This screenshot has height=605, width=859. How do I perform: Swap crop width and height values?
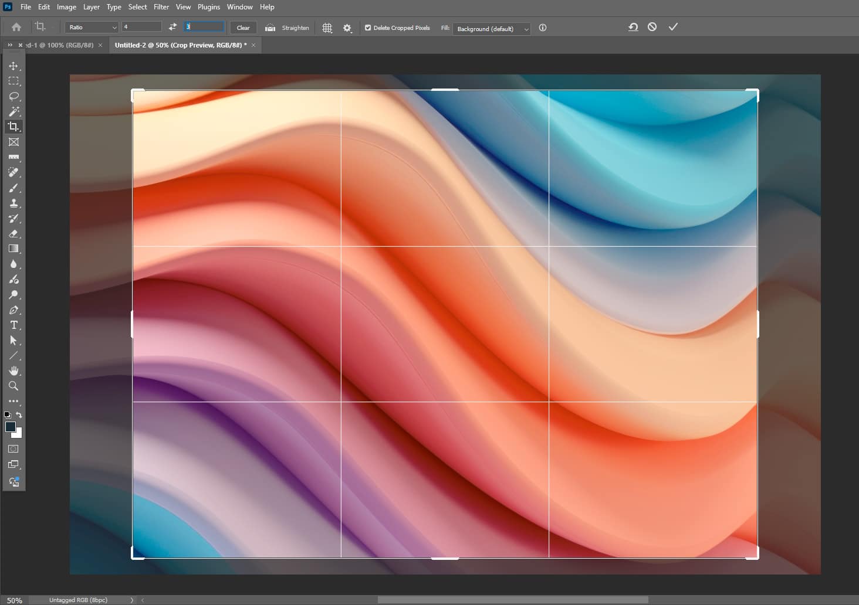173,27
